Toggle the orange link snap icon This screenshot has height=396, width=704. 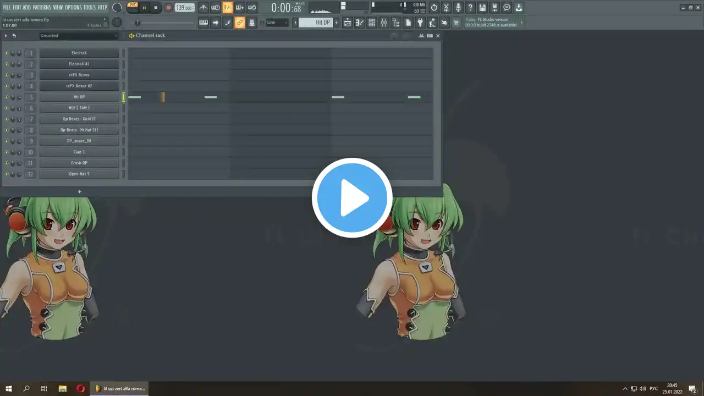click(239, 23)
